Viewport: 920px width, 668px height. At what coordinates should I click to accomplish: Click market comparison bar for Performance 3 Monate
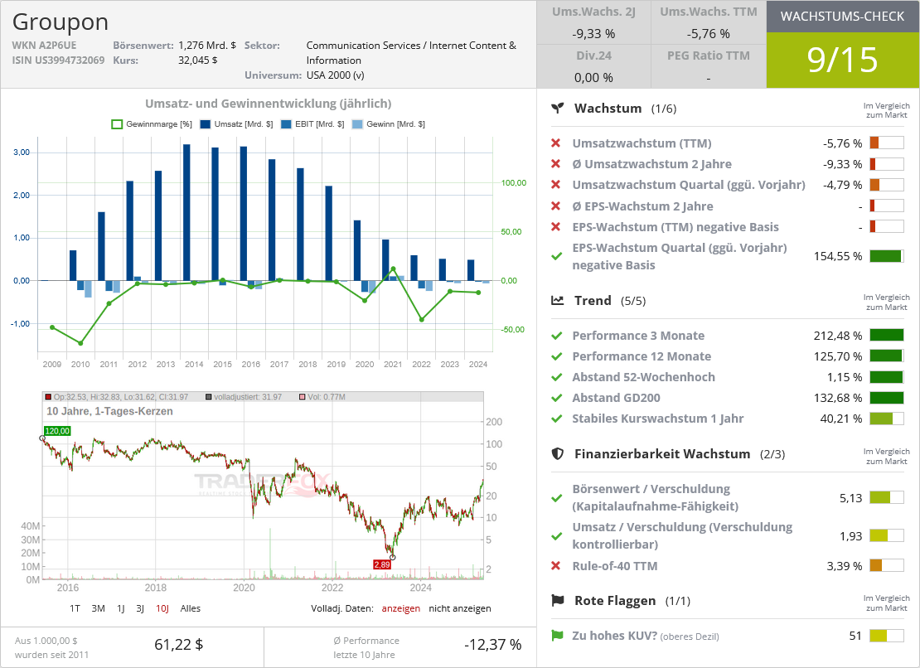pyautogui.click(x=887, y=336)
